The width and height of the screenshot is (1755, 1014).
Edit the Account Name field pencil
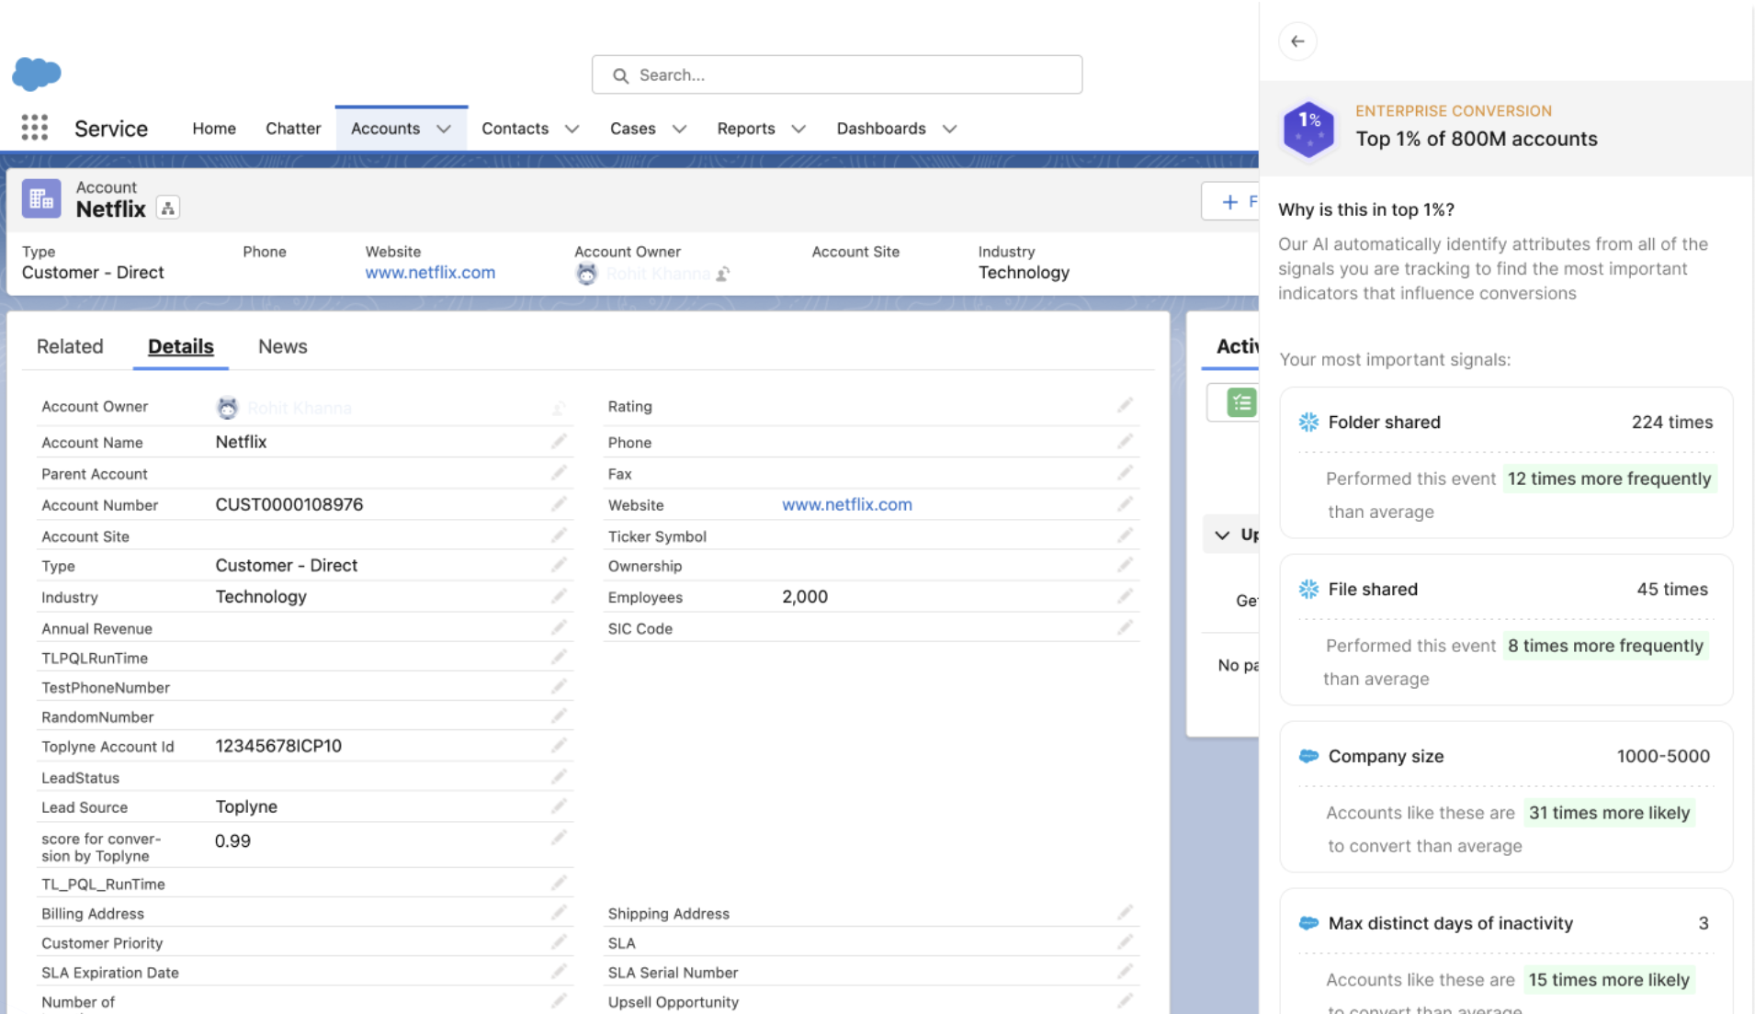point(559,442)
